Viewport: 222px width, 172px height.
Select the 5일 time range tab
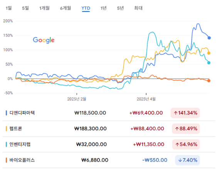[25, 8]
